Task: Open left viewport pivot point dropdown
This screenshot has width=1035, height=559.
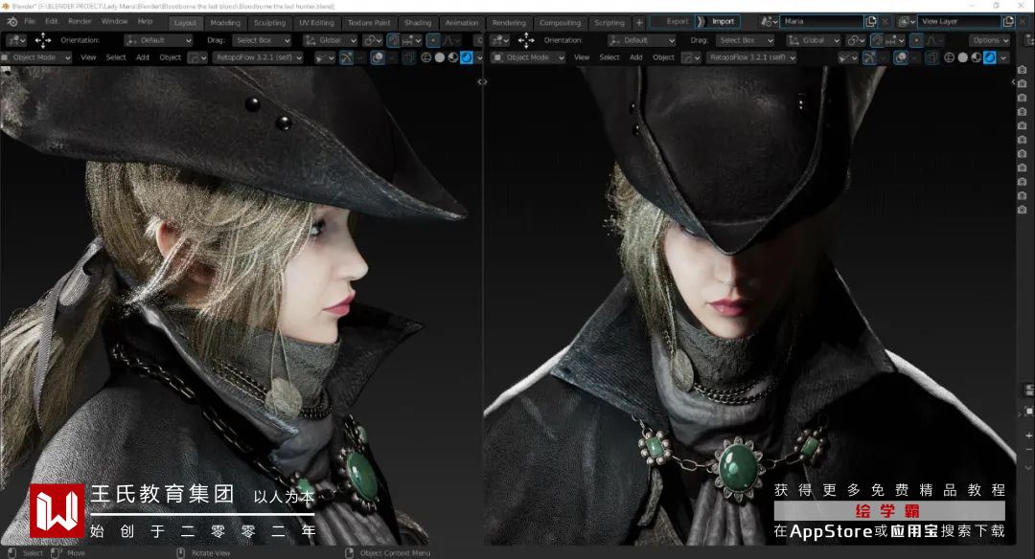Action: (x=372, y=40)
